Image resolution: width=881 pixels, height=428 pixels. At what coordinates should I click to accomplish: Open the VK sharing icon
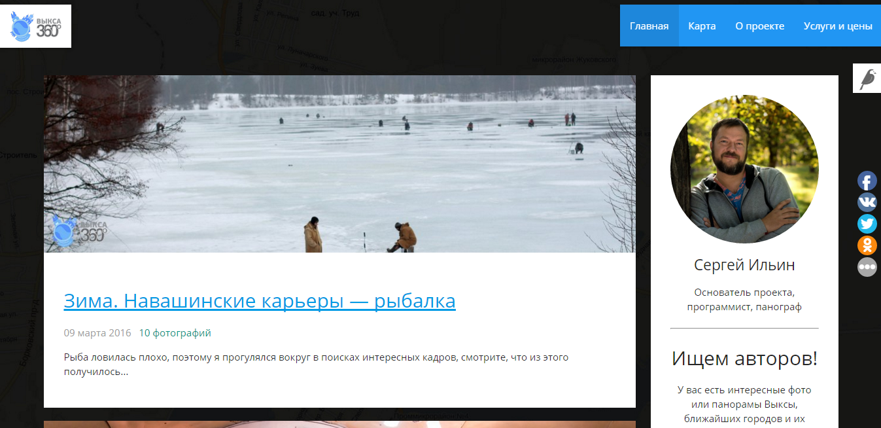tap(867, 202)
